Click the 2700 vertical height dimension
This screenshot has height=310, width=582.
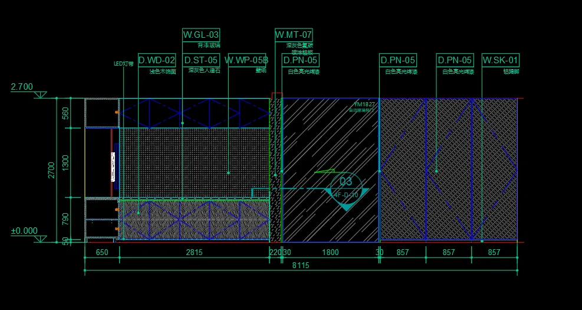(x=51, y=169)
